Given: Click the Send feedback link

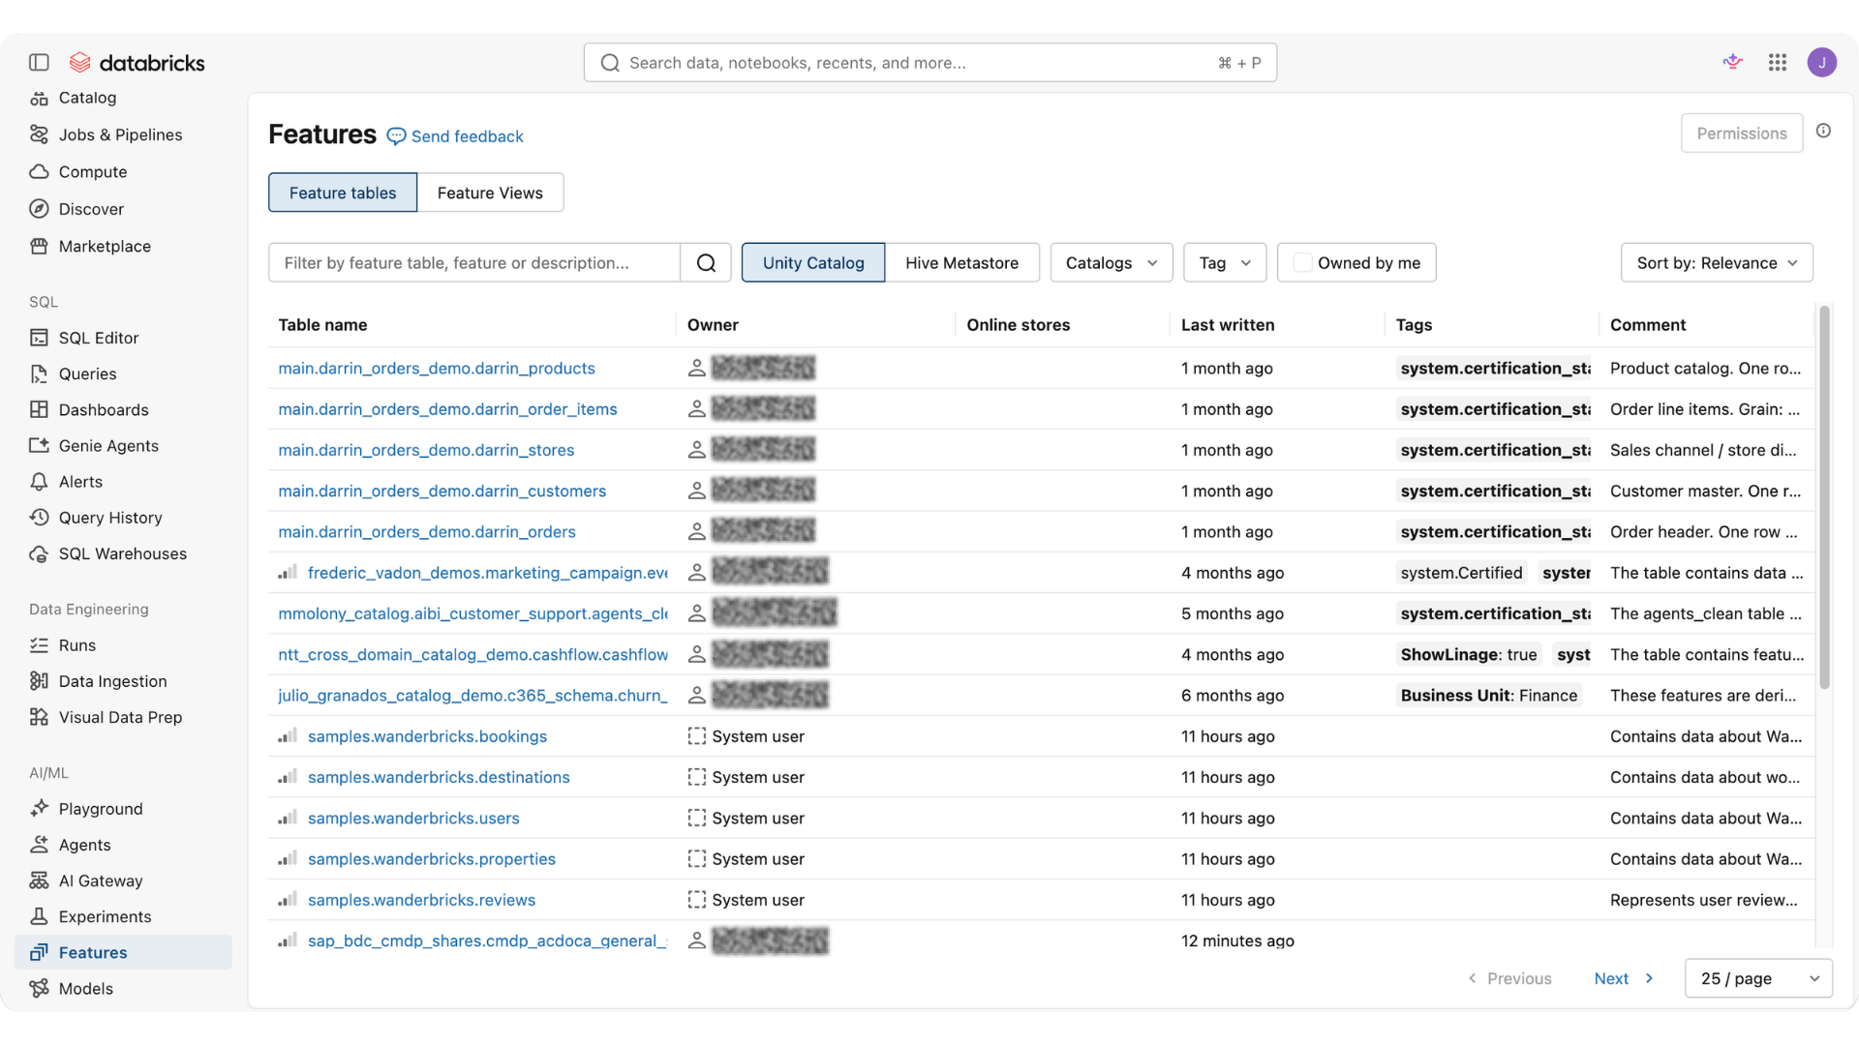Looking at the screenshot, I should pyautogui.click(x=455, y=136).
